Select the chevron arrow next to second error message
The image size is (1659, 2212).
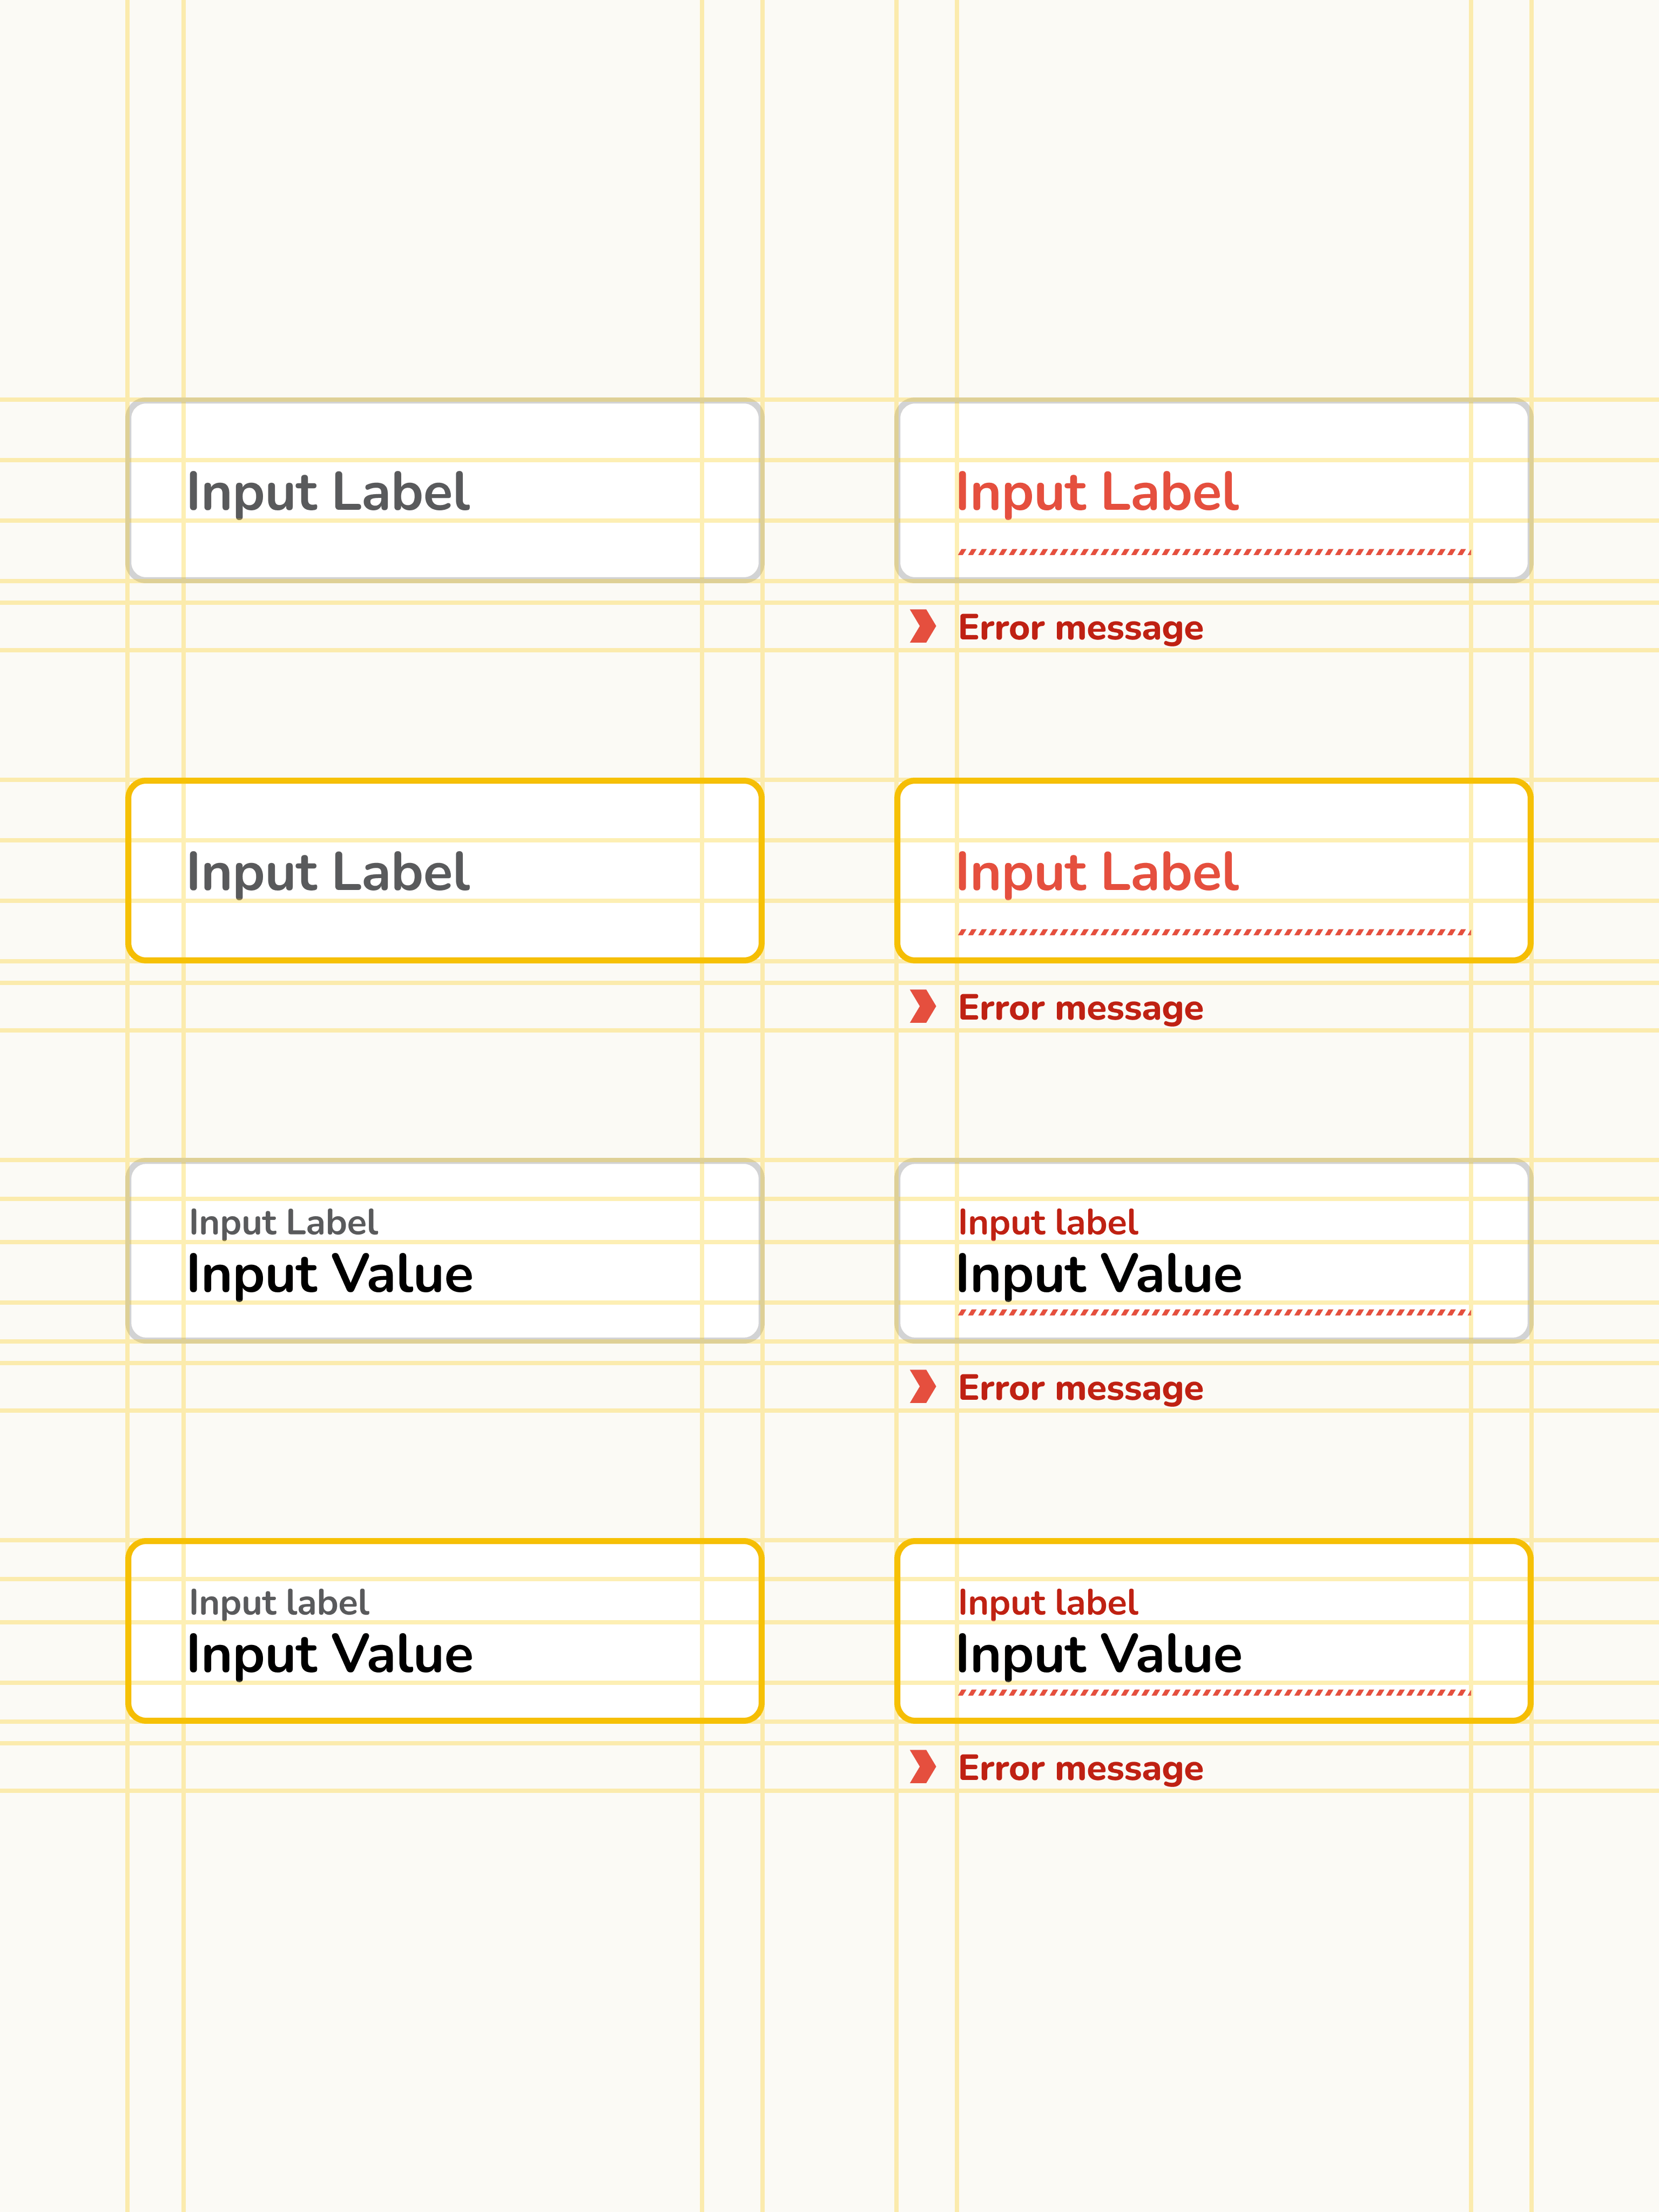pos(922,1008)
